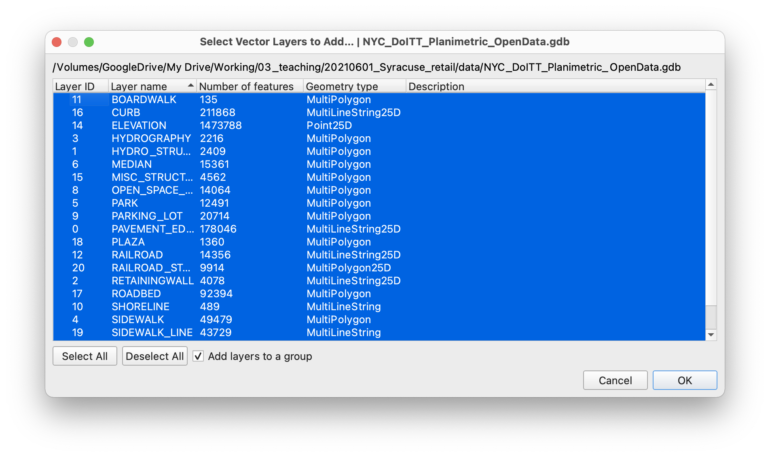Click the green zoom window button

(x=89, y=42)
